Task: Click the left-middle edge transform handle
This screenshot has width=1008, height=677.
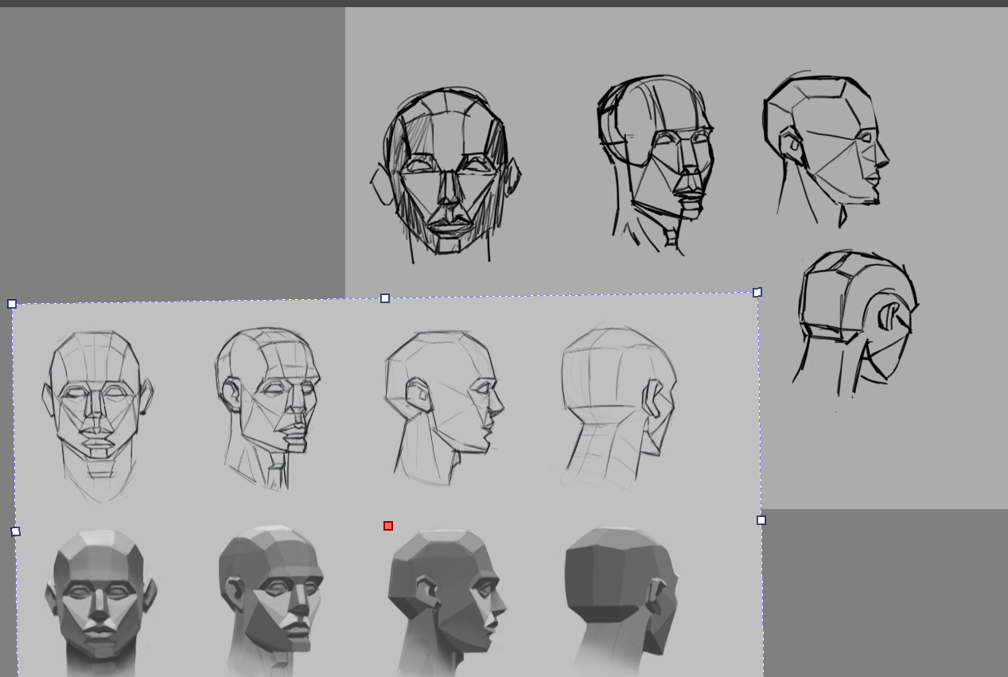Action: (15, 531)
